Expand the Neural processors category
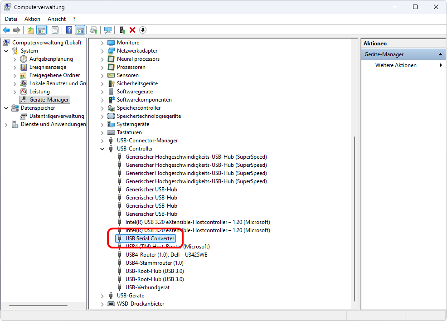The height and width of the screenshot is (321, 447). (102, 59)
